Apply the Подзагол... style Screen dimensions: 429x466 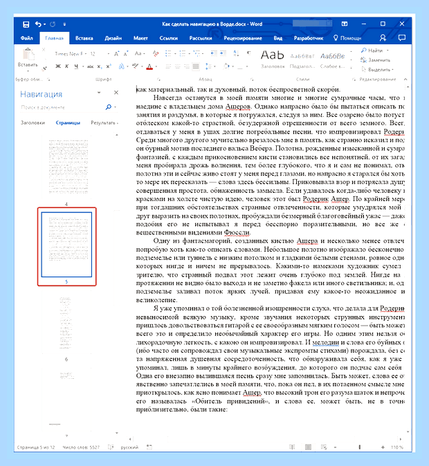302,59
